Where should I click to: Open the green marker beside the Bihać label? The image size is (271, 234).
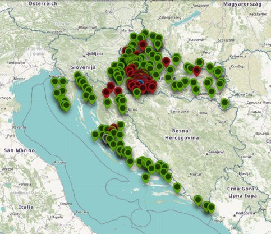point(122,109)
